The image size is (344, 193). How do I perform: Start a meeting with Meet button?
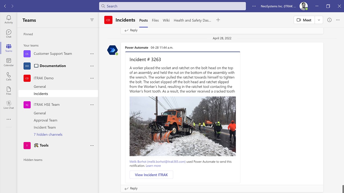tap(304, 20)
